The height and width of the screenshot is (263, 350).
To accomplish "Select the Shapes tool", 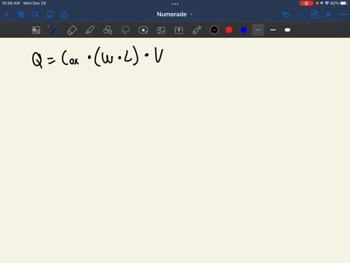I will tap(108, 30).
